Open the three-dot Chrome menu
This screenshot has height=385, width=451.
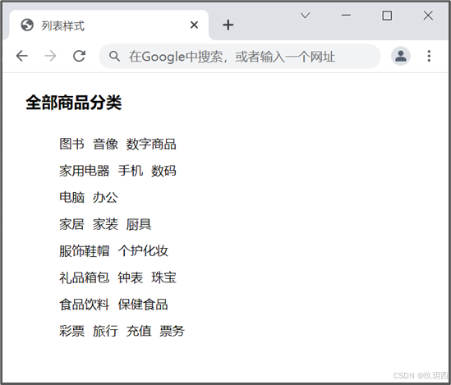point(429,56)
